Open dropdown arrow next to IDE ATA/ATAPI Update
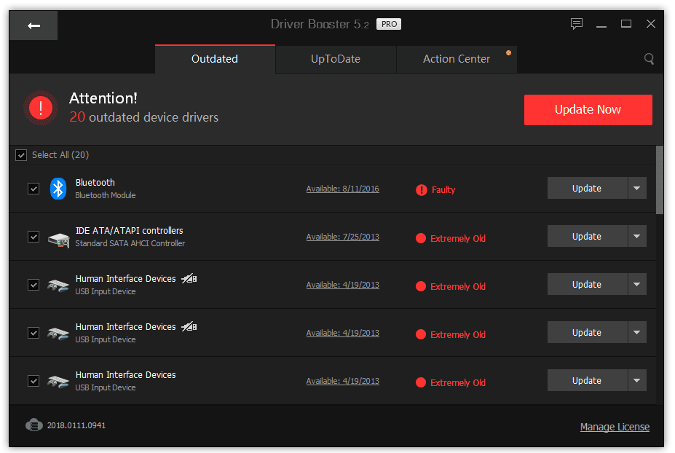Image resolution: width=675 pixels, height=453 pixels. [637, 237]
